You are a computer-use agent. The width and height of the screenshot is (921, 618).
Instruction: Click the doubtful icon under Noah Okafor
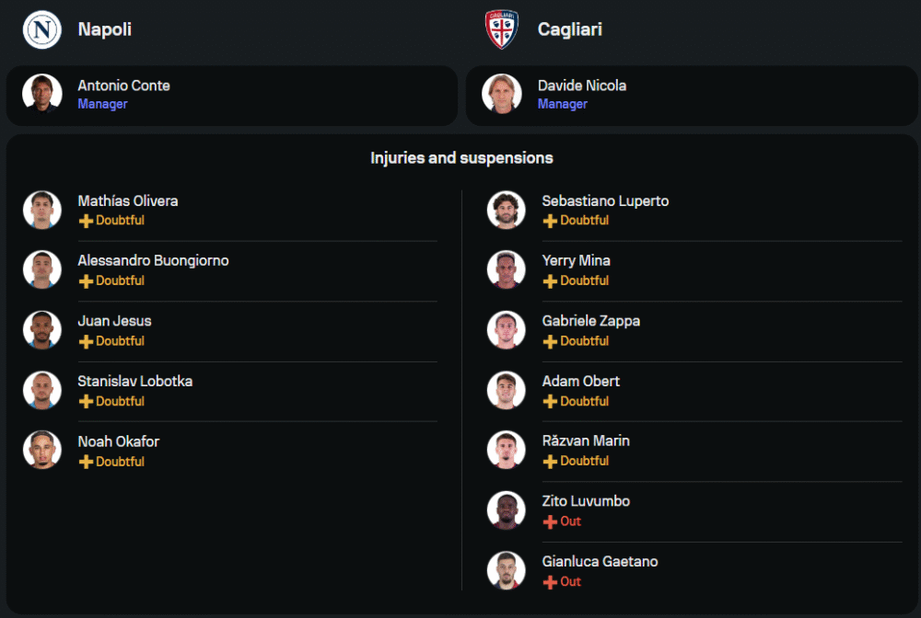[x=86, y=463]
